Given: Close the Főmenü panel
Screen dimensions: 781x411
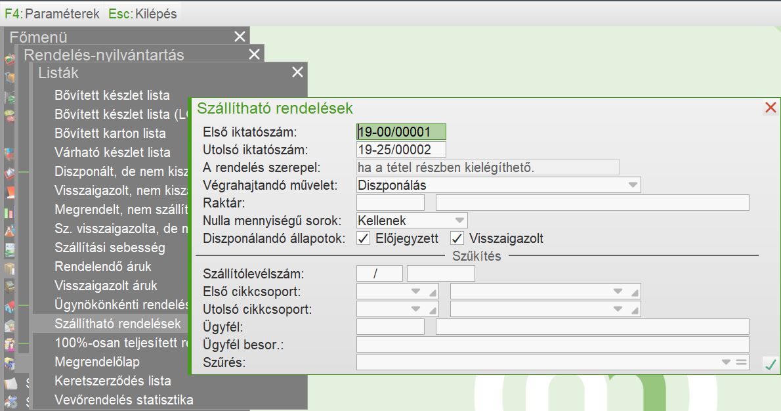Looking at the screenshot, I should pyautogui.click(x=240, y=37).
